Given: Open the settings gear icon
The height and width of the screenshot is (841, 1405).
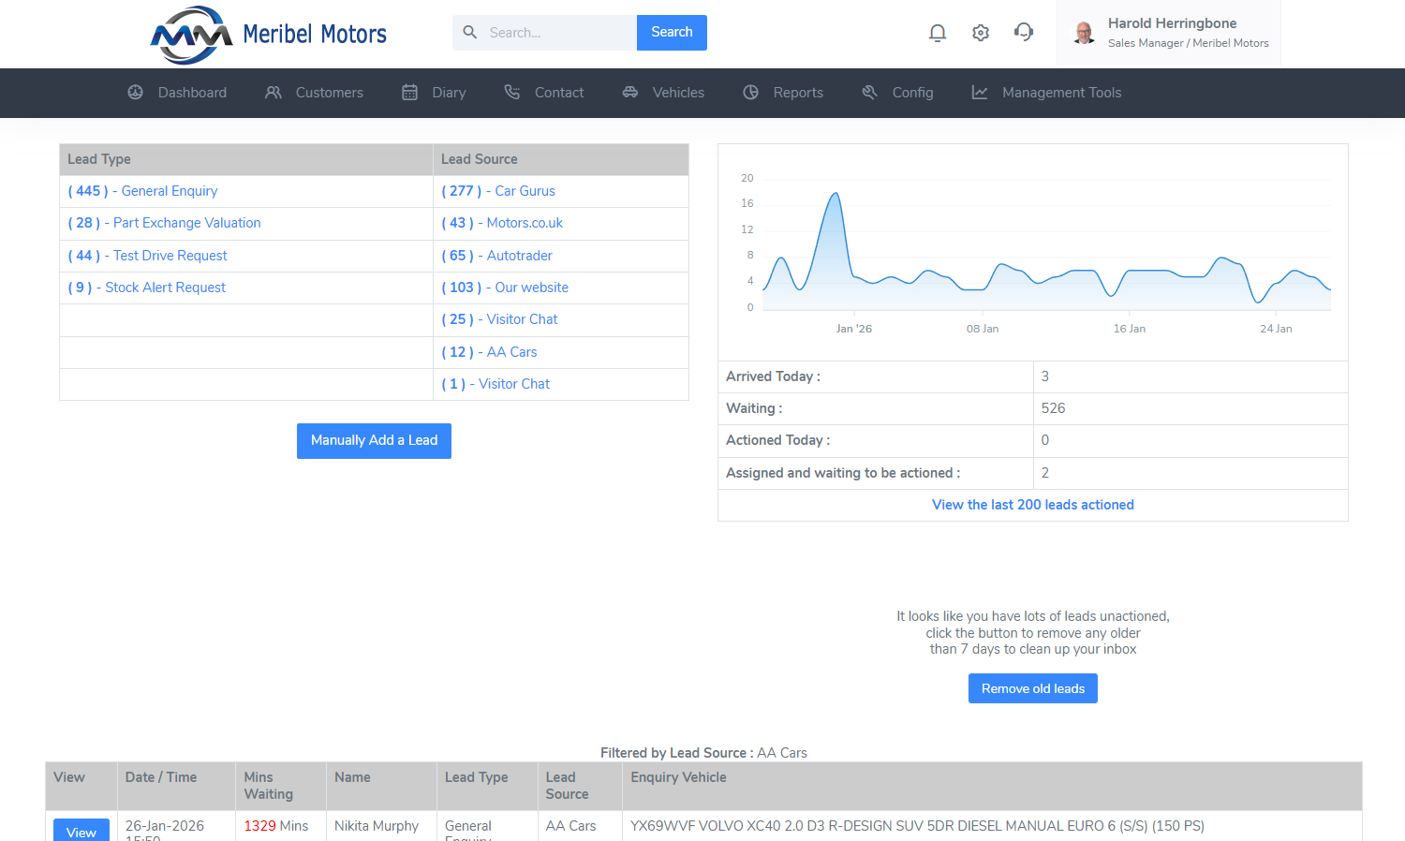Looking at the screenshot, I should point(981,33).
